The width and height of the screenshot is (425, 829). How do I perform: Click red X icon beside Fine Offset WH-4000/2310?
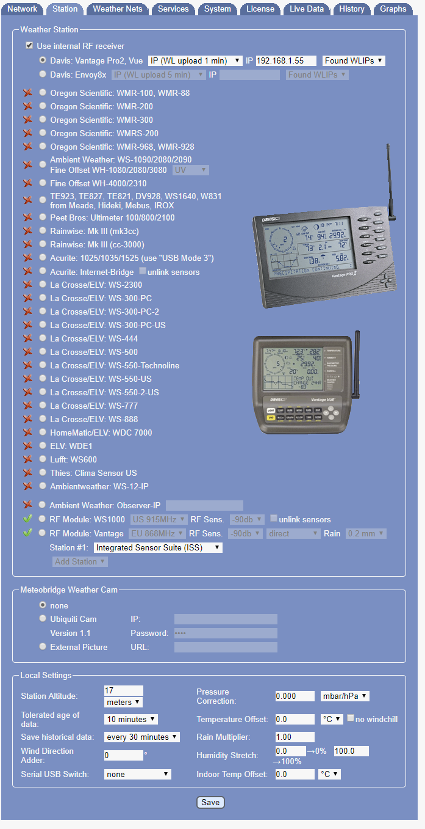coord(27,183)
